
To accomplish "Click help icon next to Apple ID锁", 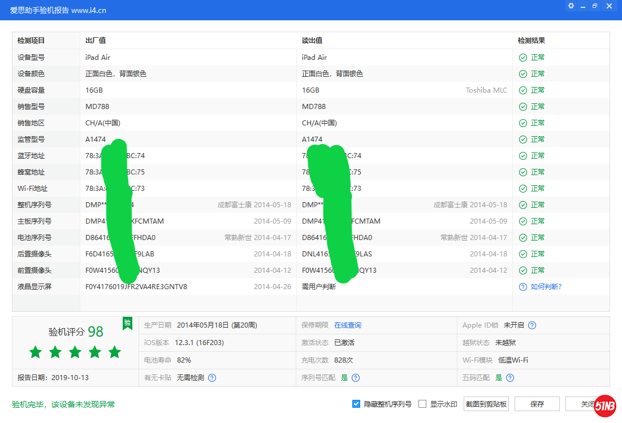I will tap(532, 325).
